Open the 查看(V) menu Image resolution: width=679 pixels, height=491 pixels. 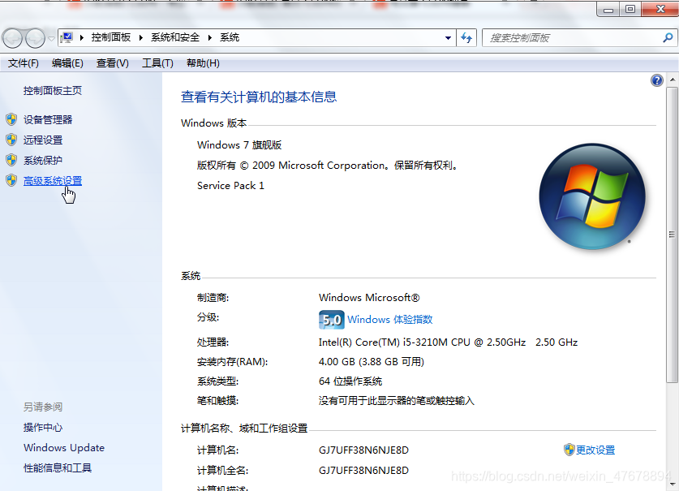click(x=113, y=63)
